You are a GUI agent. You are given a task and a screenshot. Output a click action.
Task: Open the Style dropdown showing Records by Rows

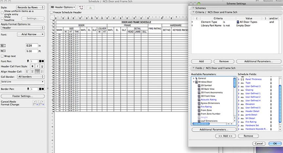[30, 8]
